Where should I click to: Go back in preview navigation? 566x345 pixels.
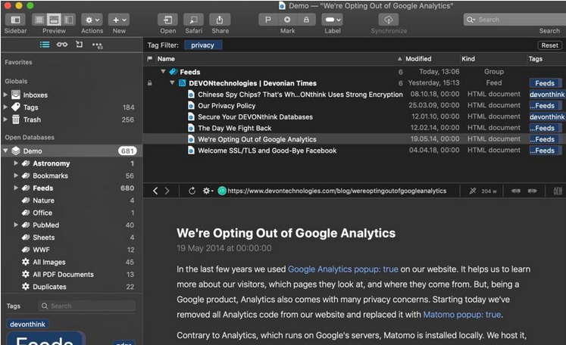click(x=155, y=191)
